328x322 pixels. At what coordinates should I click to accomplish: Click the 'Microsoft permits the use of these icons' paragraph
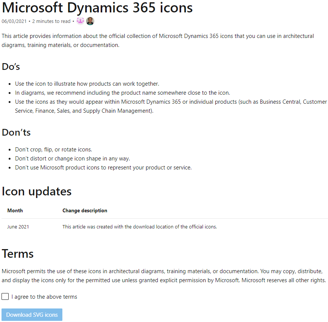point(164,276)
